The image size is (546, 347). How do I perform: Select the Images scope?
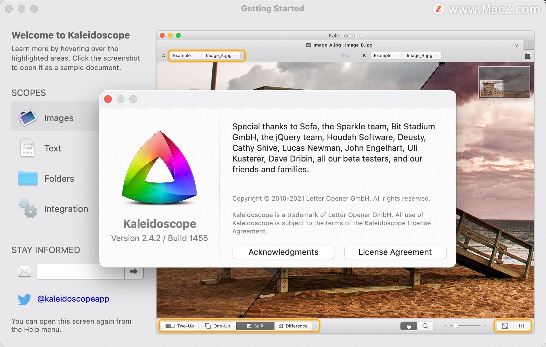click(x=56, y=116)
